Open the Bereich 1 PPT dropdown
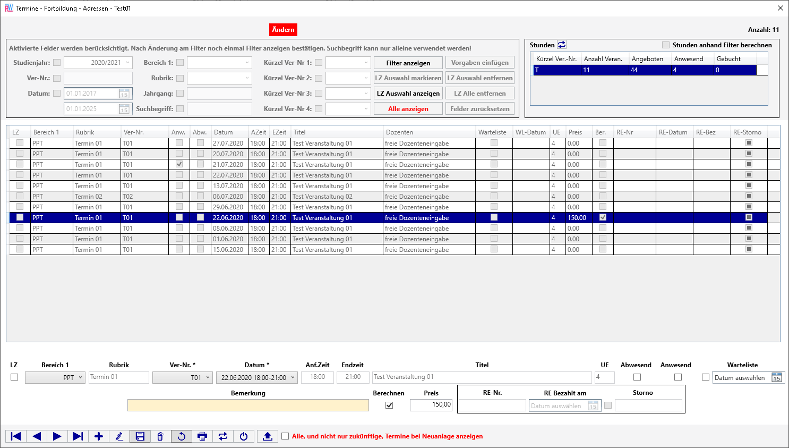 (55, 377)
